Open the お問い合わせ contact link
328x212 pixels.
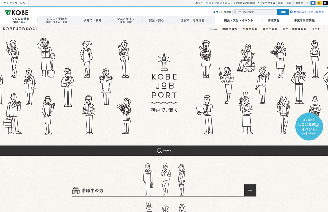tap(316, 12)
